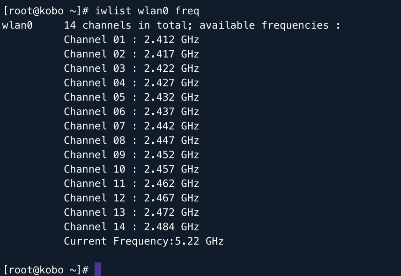401x276 pixels.
Task: Click the wlan0 interface label in output
Action: [17, 25]
